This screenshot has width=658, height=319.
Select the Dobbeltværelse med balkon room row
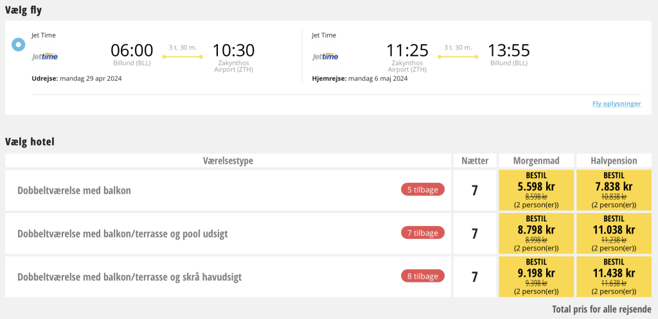coord(75,191)
